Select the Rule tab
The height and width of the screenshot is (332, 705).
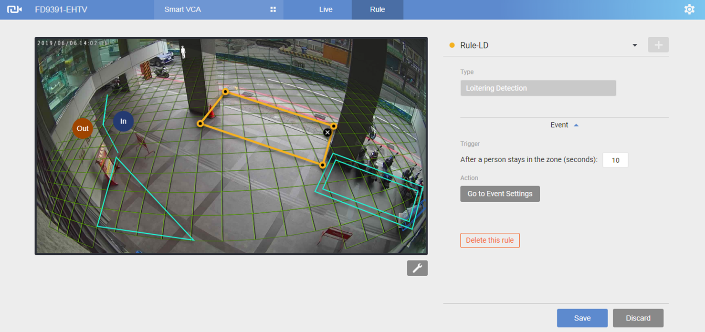pos(377,10)
